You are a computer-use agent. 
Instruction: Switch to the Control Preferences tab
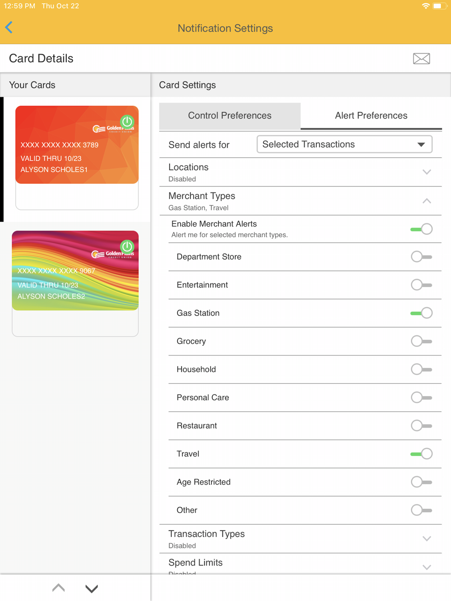click(230, 116)
